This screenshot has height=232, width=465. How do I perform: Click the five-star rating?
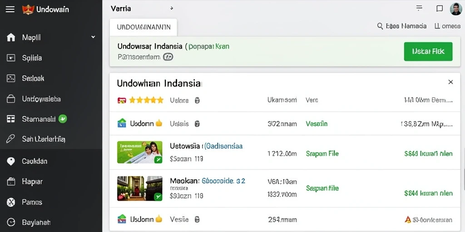click(x=146, y=100)
